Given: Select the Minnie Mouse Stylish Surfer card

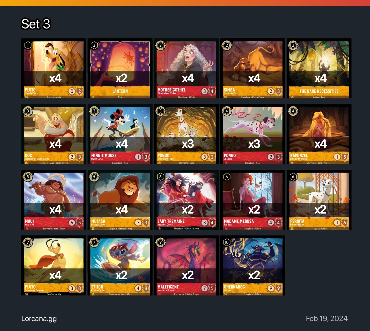Looking at the screenshot, I should pos(120,134).
